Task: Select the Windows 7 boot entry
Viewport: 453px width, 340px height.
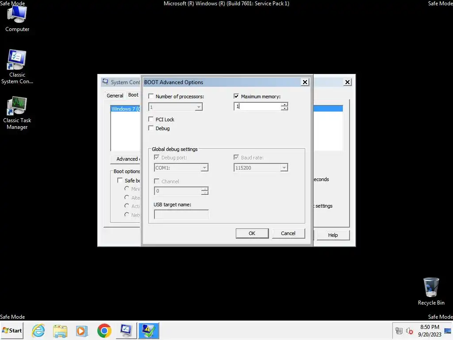Action: tap(126, 109)
